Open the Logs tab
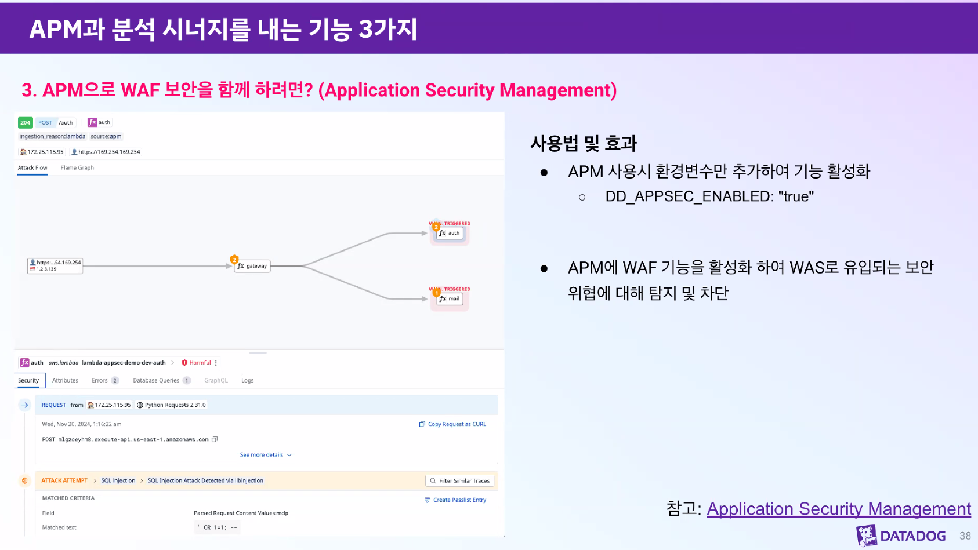Image resolution: width=978 pixels, height=550 pixels. coord(247,380)
